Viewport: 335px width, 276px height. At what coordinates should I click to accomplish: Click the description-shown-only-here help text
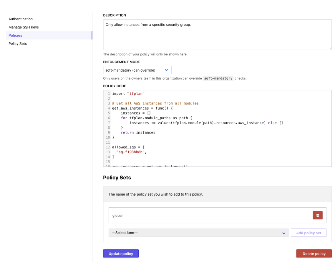(x=145, y=54)
